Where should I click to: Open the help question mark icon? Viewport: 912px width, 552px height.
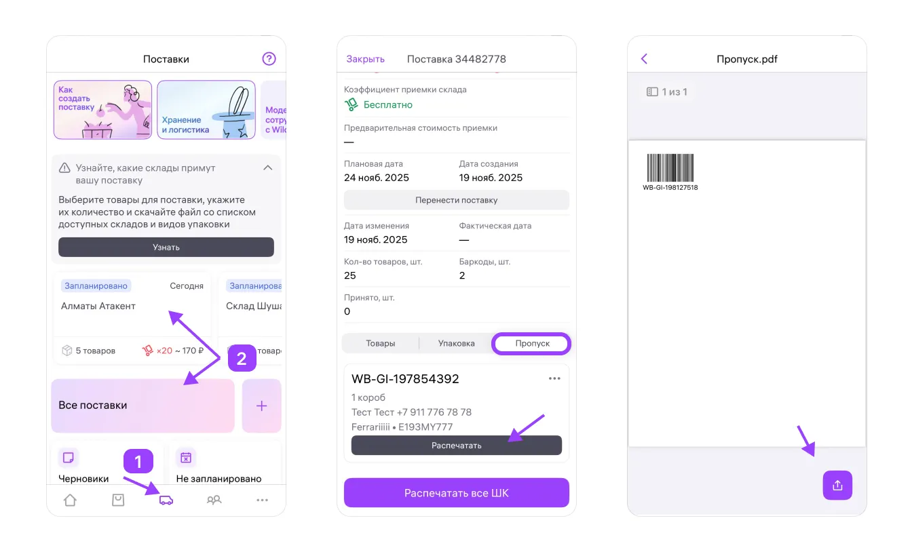(269, 59)
